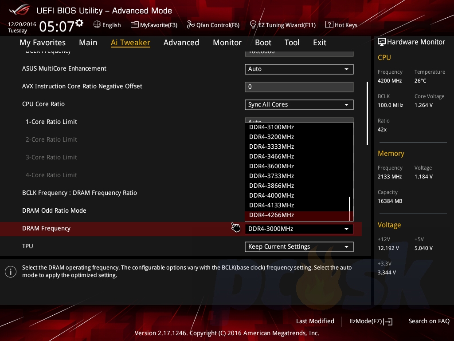
Task: Open Search on FAQ
Action: point(429,321)
